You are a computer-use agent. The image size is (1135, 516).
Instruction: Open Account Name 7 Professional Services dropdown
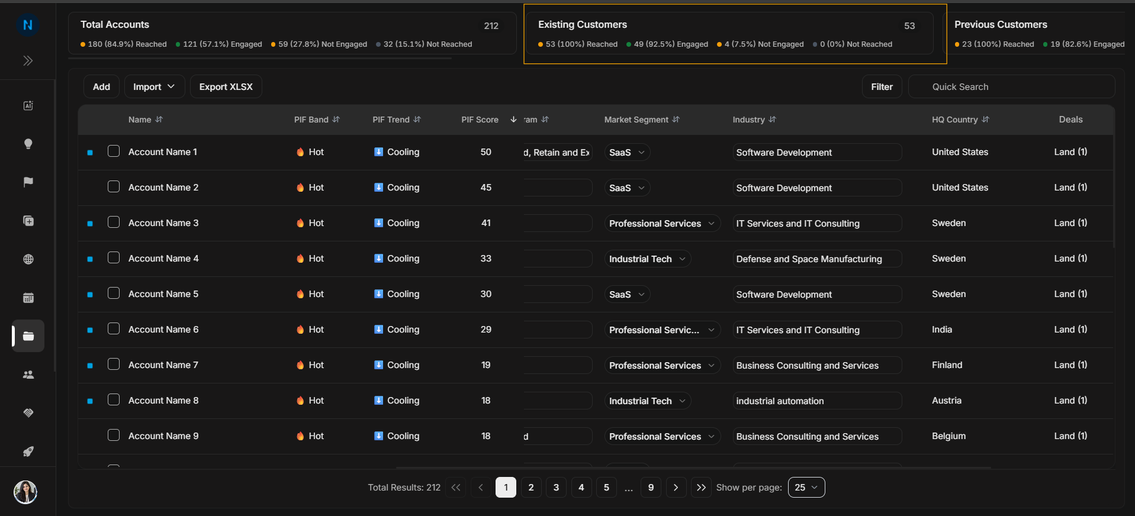[x=663, y=365]
